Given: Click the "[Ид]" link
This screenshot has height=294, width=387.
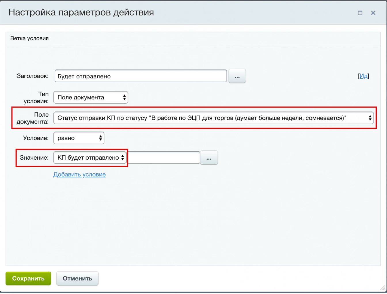Looking at the screenshot, I should pos(364,76).
